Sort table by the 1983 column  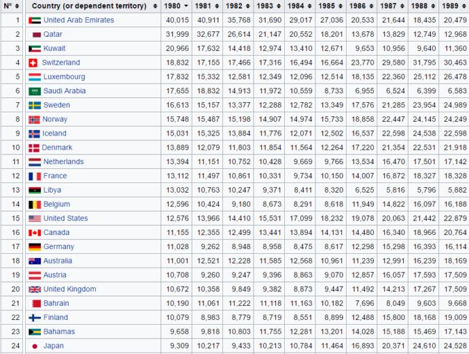[269, 5]
